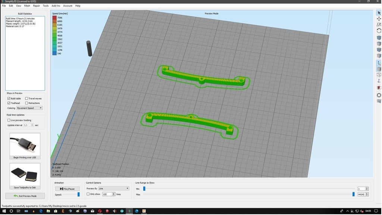Open the Add-Ins menu
The width and height of the screenshot is (382, 215).
(56, 6)
